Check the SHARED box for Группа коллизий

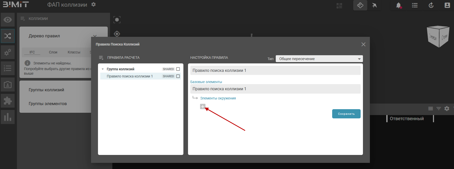tap(178, 69)
